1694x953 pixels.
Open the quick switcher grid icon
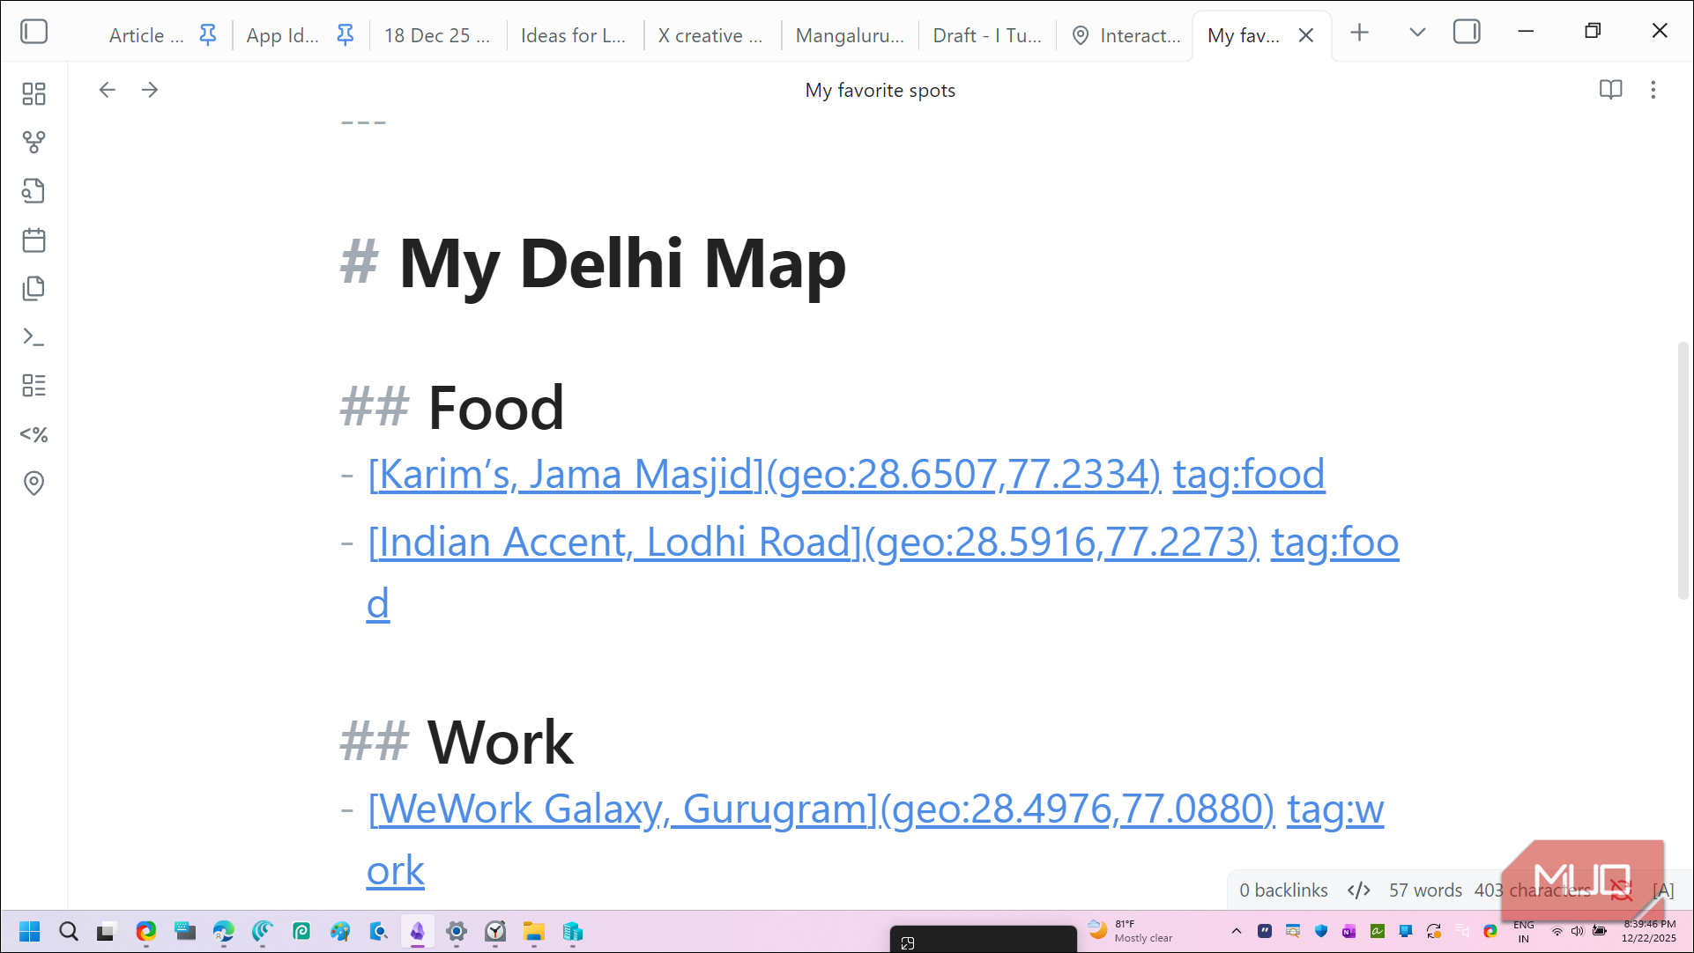pos(33,93)
